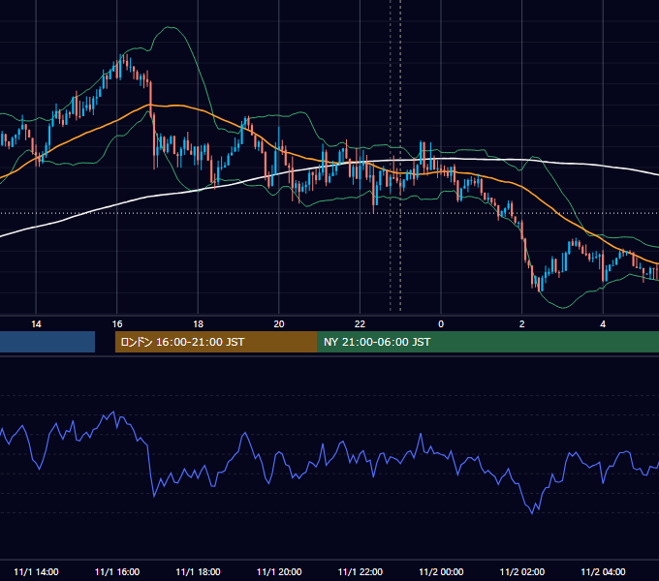Image resolution: width=659 pixels, height=581 pixels.
Task: Click the '11/2 02:00' time label
Action: pyautogui.click(x=522, y=571)
